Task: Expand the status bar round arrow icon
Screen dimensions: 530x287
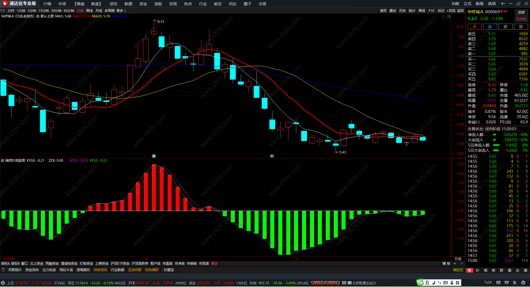Action: tap(3, 283)
